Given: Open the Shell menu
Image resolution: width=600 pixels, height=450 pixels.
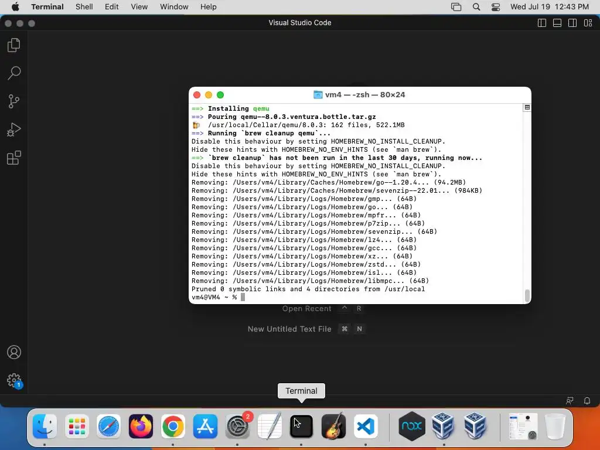Looking at the screenshot, I should pos(84,7).
